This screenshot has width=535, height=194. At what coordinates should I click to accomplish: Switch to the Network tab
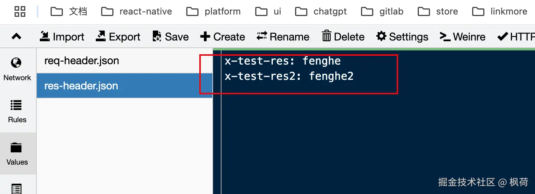point(17,69)
